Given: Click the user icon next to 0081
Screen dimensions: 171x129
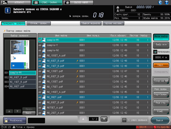Looking at the screenshot, I should click(118, 10).
